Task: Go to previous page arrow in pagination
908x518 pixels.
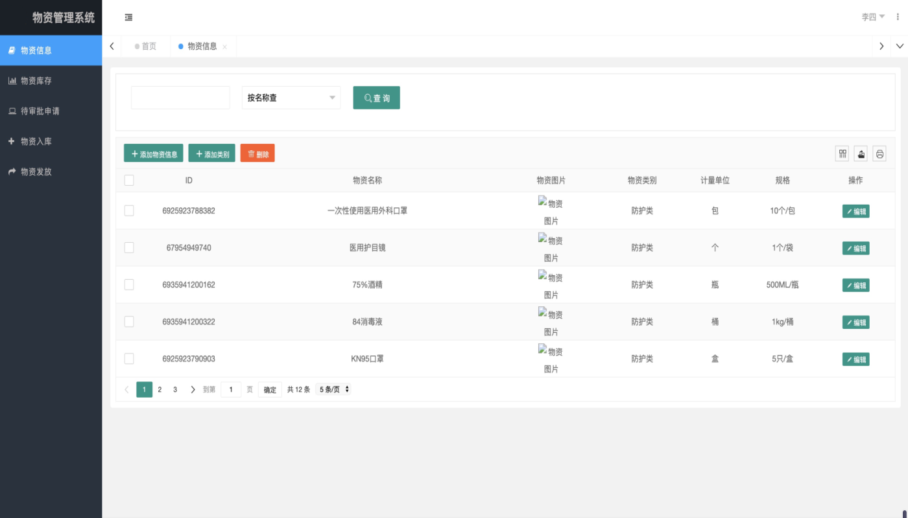Action: pyautogui.click(x=126, y=390)
